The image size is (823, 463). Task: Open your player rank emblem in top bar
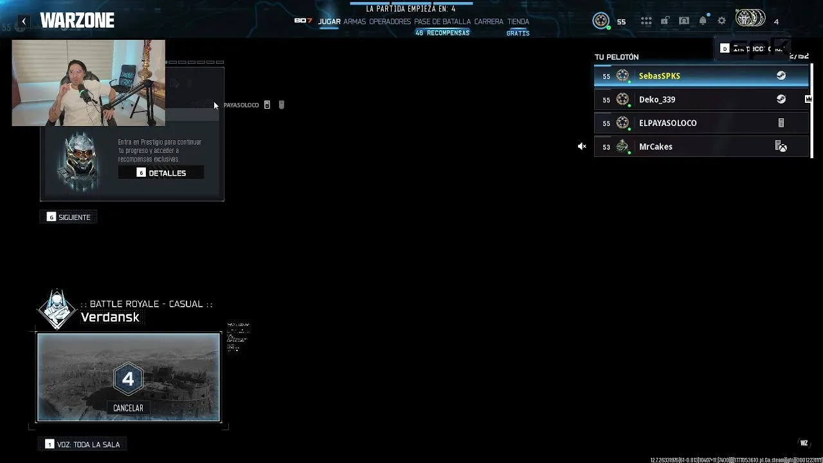pos(601,21)
